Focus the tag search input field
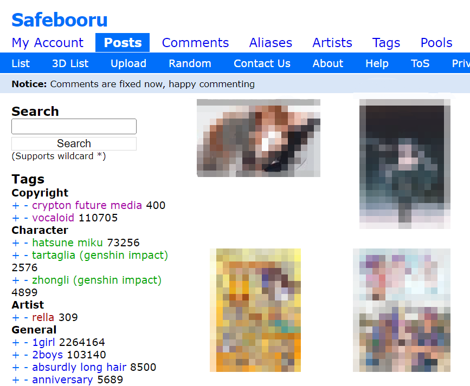The width and height of the screenshot is (470, 386). [74, 126]
